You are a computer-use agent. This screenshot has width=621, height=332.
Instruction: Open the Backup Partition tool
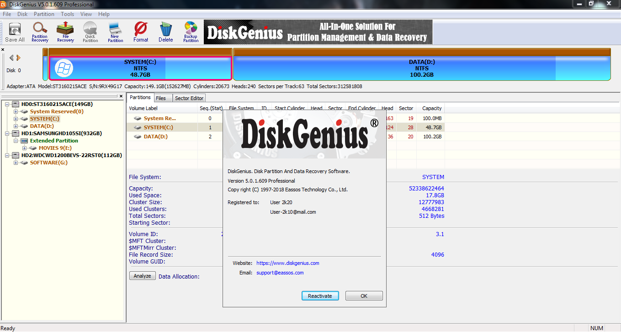[x=191, y=32]
